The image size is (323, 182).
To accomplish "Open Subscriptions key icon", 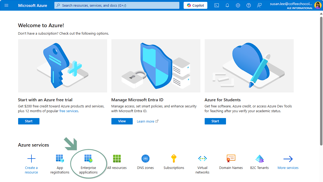I will [x=174, y=159].
